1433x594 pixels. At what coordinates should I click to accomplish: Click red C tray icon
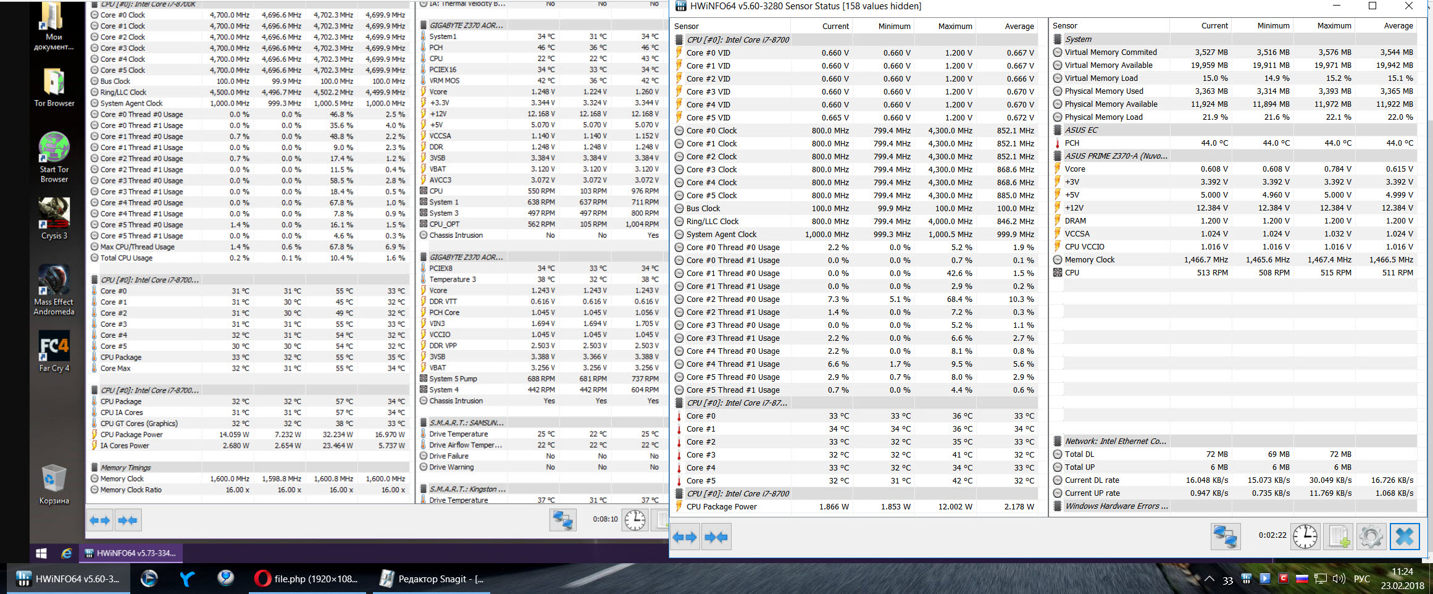[1283, 579]
